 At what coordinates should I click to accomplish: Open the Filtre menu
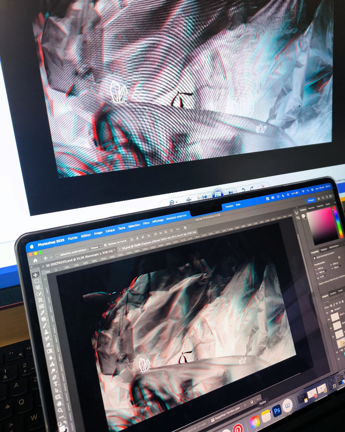pos(146,223)
